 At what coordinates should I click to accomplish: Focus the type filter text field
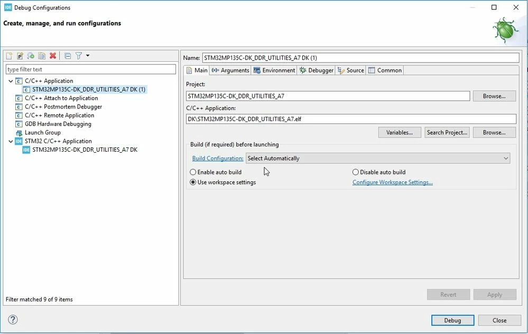[x=90, y=69]
